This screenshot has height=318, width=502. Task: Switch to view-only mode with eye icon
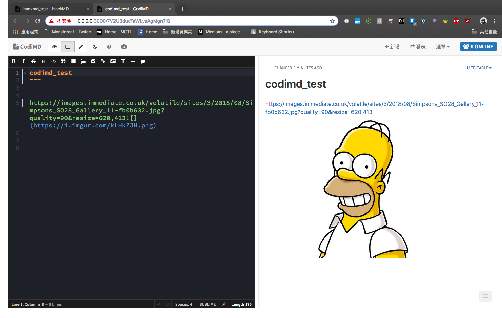tap(55, 47)
